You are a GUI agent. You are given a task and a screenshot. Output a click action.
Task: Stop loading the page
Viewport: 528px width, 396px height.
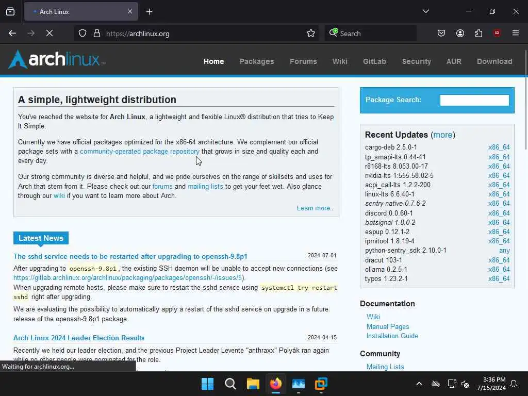[x=49, y=34]
